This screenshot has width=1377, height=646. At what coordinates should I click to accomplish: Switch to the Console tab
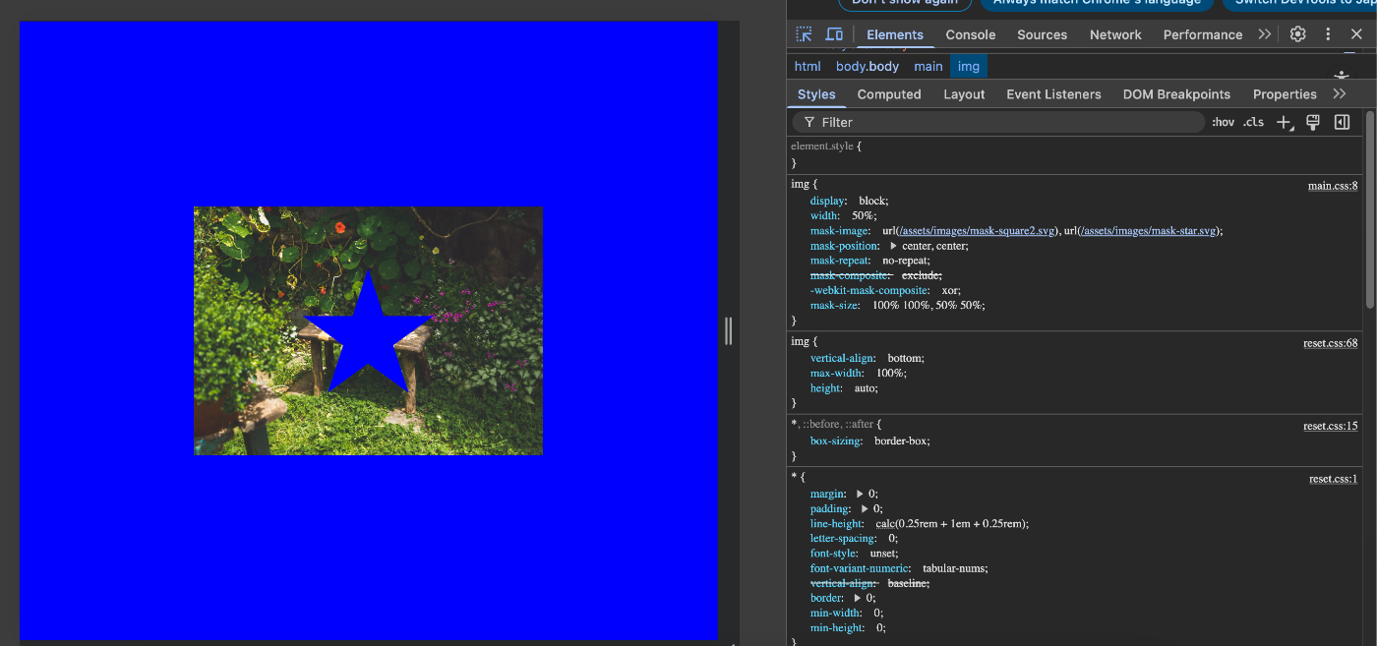click(971, 34)
